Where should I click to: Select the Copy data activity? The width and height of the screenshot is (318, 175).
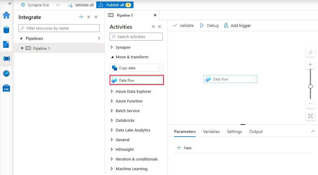(x=136, y=67)
